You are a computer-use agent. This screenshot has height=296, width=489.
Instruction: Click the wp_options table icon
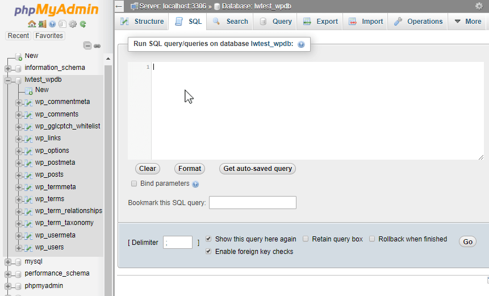[x=28, y=151]
